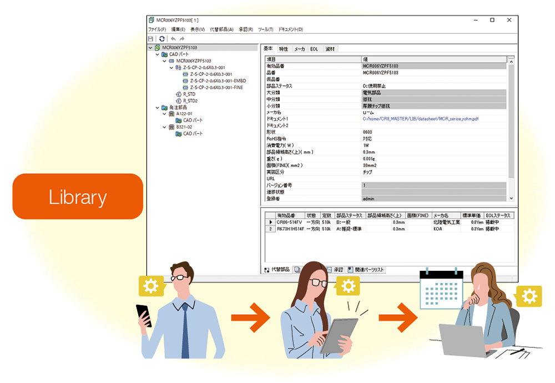
Task: Open the 代替部品(A) menu
Action: (221, 29)
